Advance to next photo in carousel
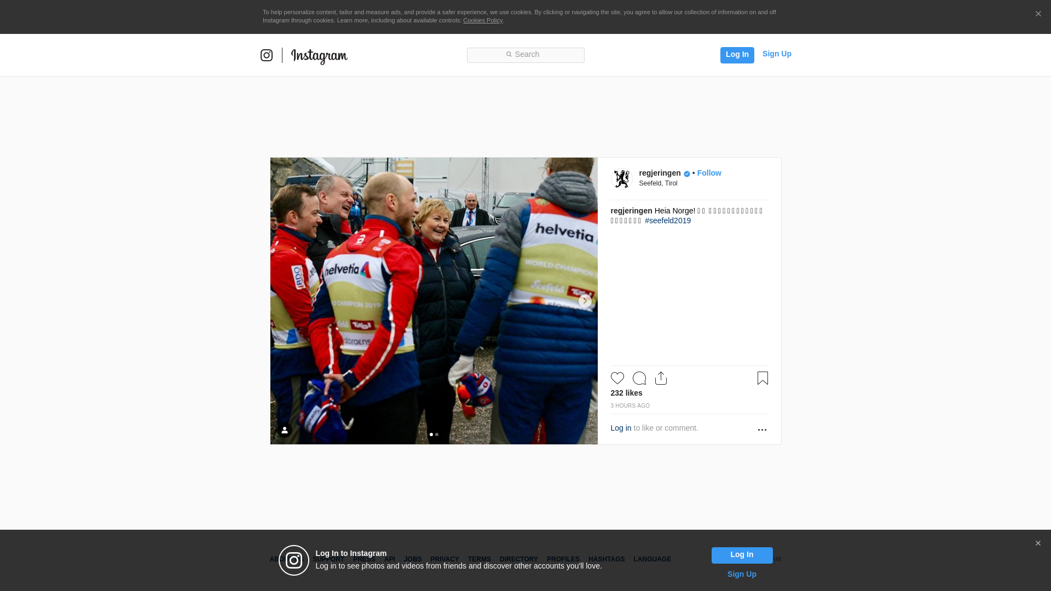Screen dimensions: 1051x591 coord(585,301)
